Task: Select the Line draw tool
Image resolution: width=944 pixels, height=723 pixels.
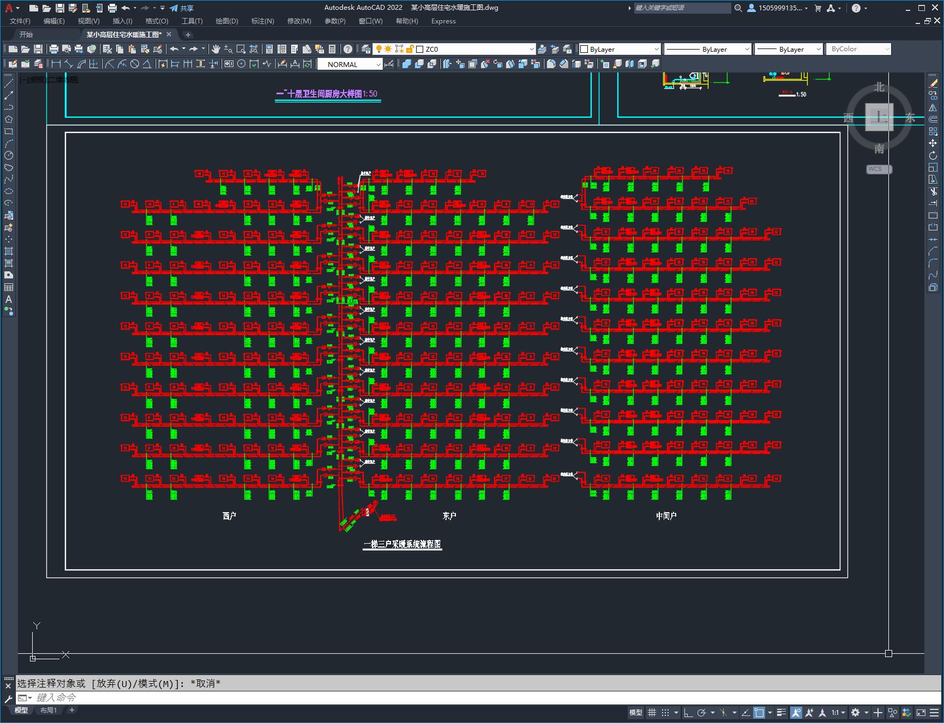Action: (9, 83)
